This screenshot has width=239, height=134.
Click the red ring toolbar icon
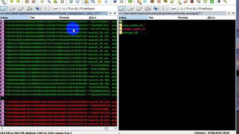[x=139, y=1]
